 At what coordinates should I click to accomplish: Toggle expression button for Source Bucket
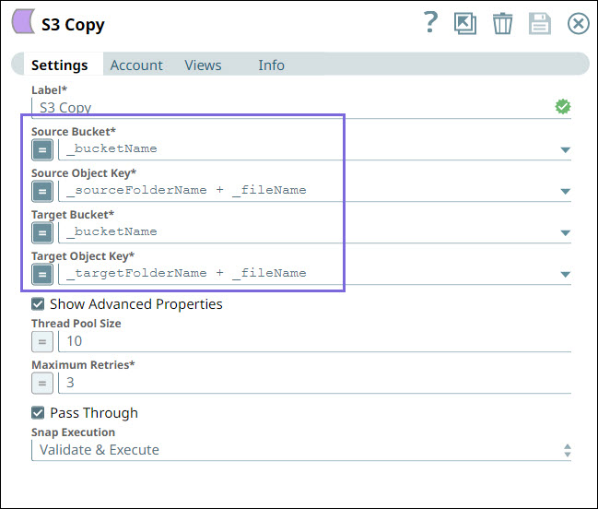click(42, 149)
